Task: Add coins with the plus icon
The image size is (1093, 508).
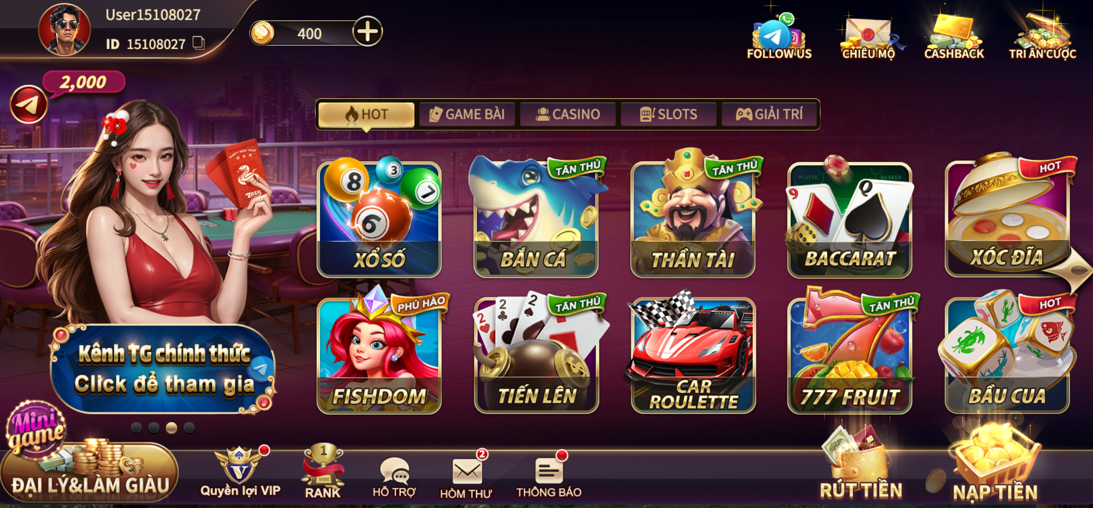Action: pos(367,32)
